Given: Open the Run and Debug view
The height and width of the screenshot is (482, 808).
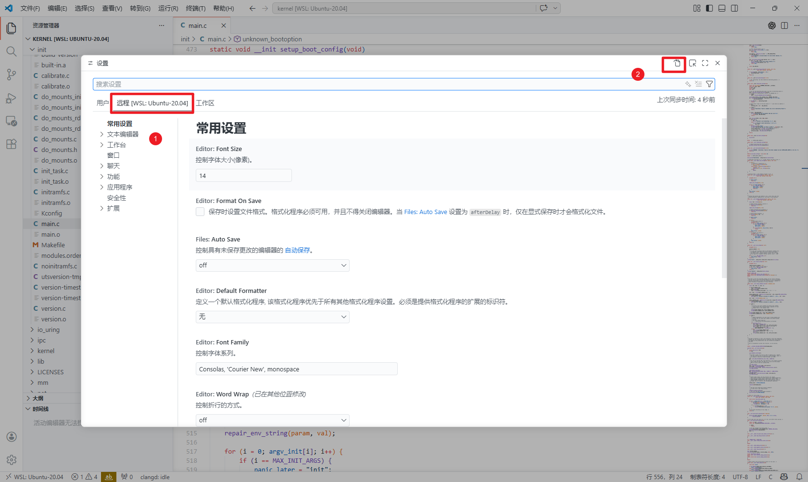Looking at the screenshot, I should point(12,98).
